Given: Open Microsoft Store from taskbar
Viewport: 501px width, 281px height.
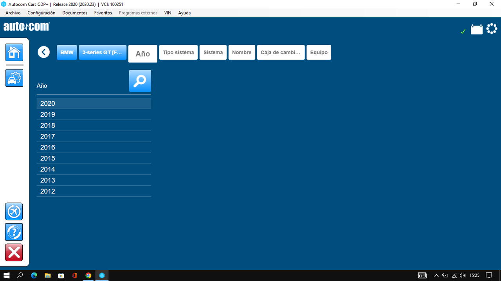Looking at the screenshot, I should (61, 276).
